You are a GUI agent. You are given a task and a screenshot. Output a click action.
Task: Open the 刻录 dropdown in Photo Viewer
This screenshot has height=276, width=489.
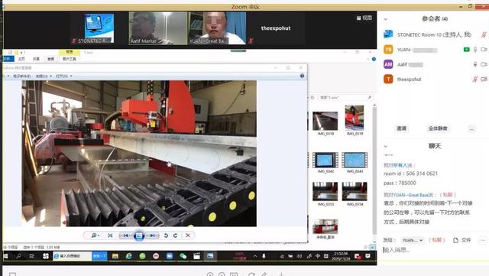click(44, 76)
